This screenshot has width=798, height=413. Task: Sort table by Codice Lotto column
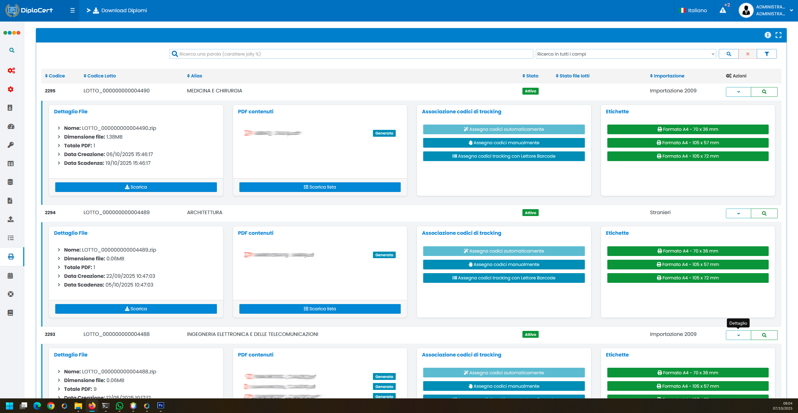coord(100,76)
